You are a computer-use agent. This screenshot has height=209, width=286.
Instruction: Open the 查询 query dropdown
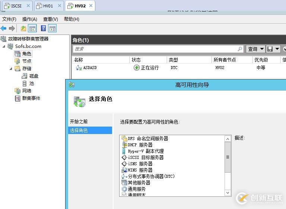click(255, 49)
